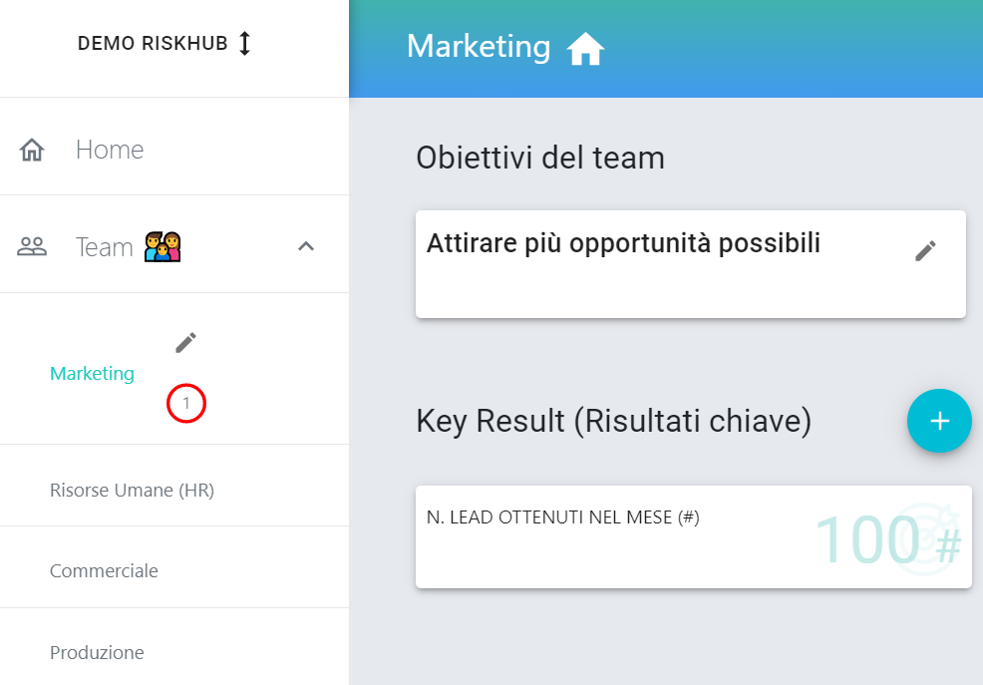Click the family emoji beside Team label

[x=163, y=246]
